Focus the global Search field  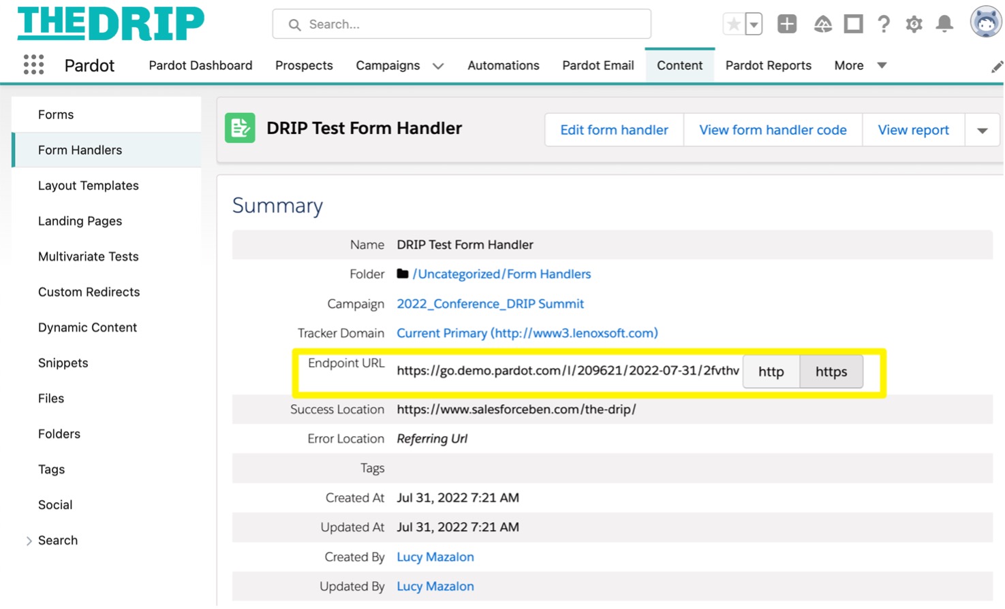[x=461, y=24]
